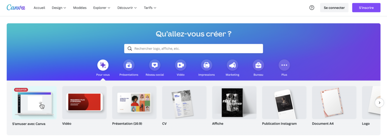Click the S'inscrire button
387x138 pixels.
[366, 8]
